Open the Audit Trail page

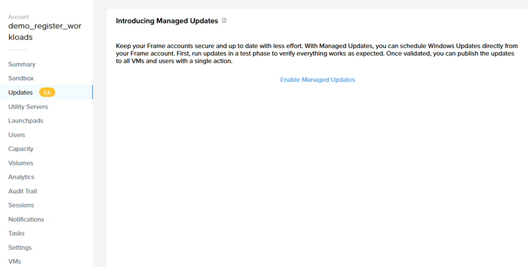(x=23, y=191)
